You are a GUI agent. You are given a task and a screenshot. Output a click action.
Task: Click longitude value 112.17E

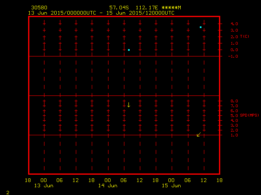[147, 8]
